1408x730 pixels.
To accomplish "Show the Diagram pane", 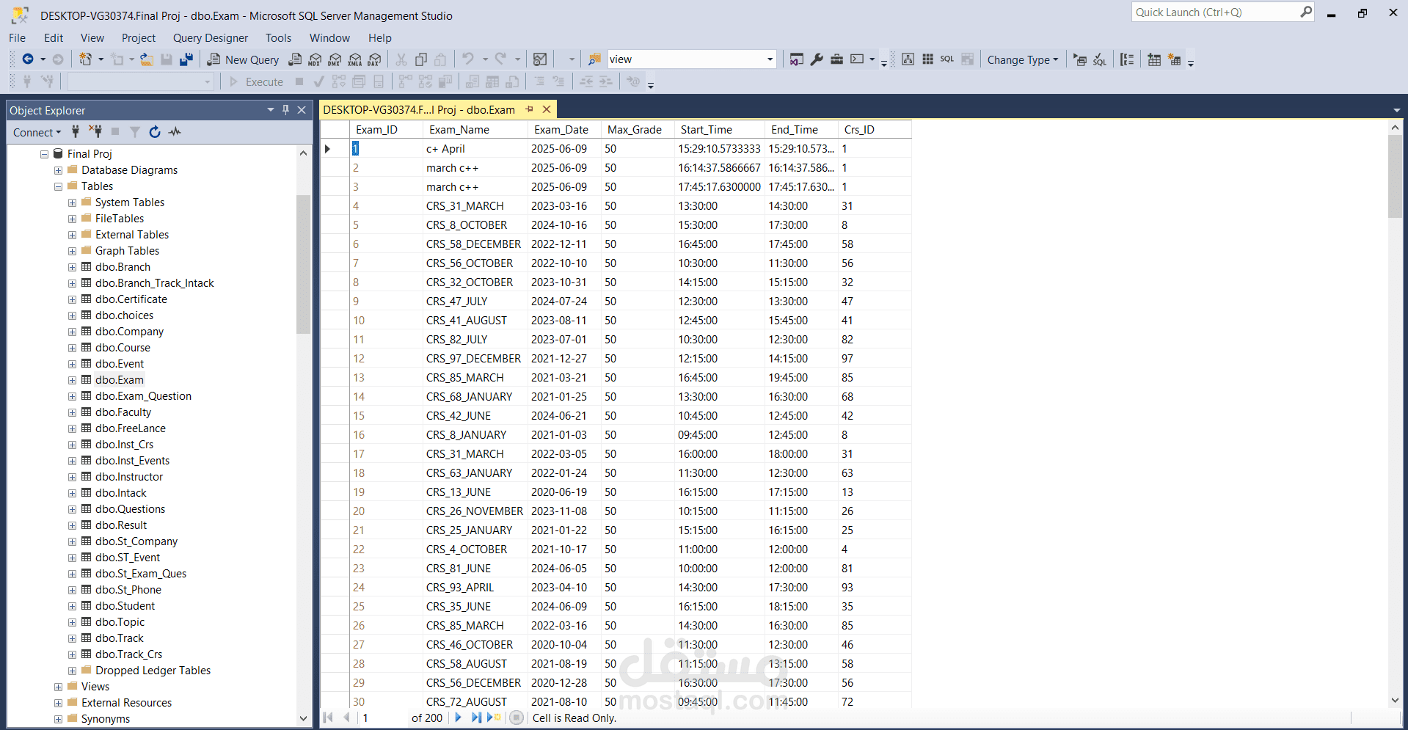I will pyautogui.click(x=908, y=59).
